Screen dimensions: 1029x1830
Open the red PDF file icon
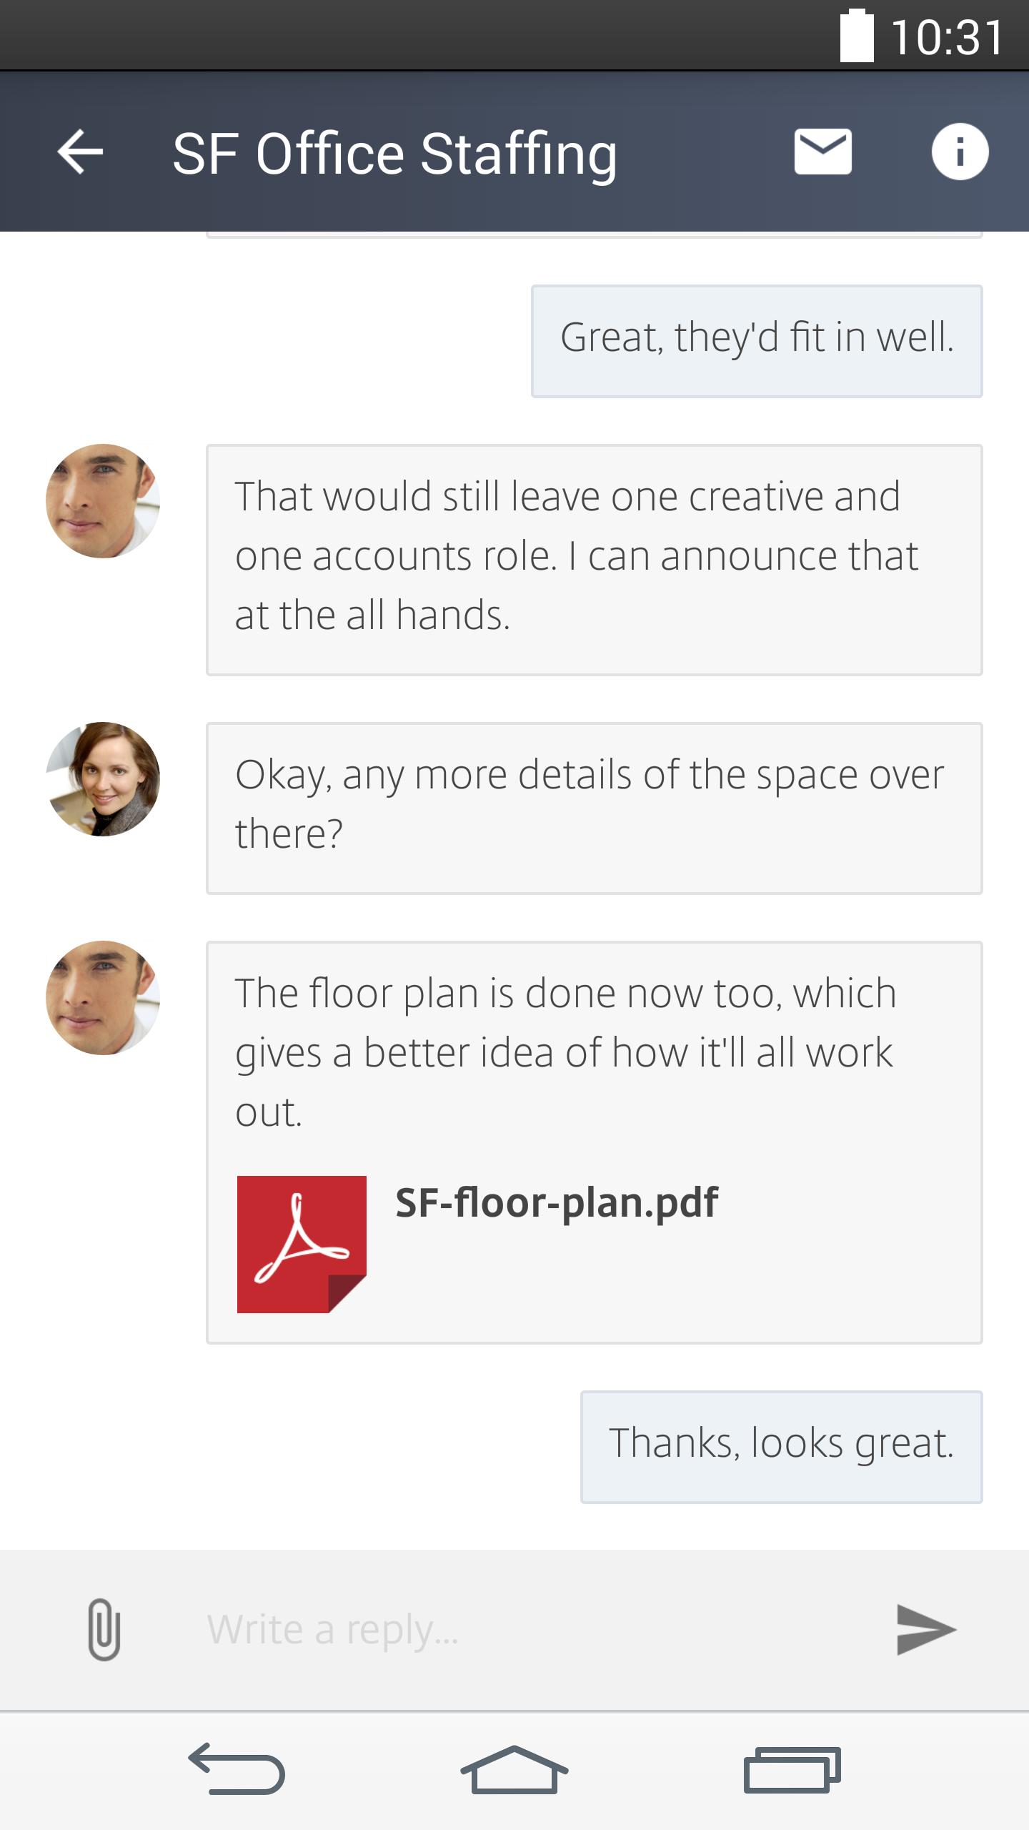tap(302, 1244)
